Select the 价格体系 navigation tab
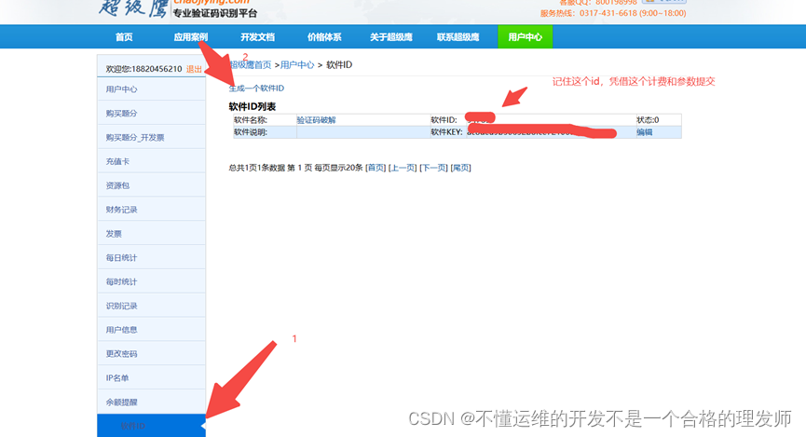This screenshot has width=806, height=437. tap(324, 37)
